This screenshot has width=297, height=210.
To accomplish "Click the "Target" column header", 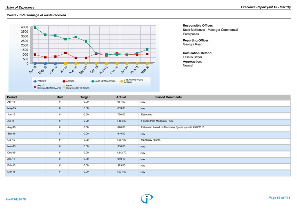I will click(x=85, y=97).
